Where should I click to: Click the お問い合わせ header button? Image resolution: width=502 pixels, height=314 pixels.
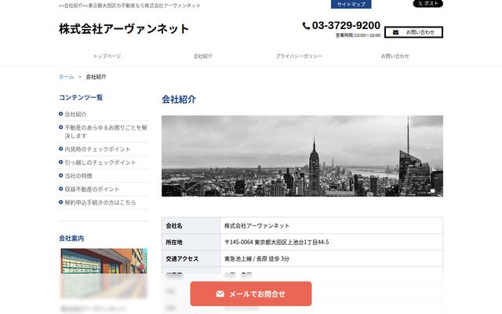(x=413, y=32)
